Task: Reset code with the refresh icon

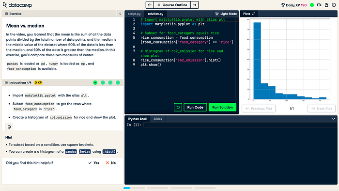Action: coord(178,107)
